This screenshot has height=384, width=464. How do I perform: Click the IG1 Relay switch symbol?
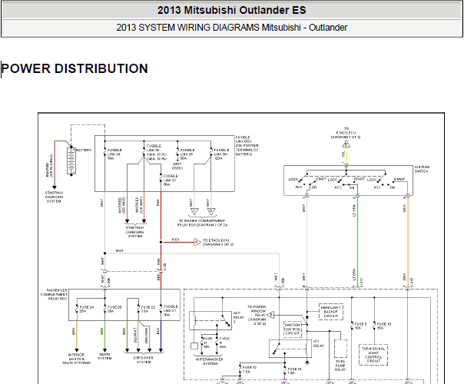pos(277,349)
